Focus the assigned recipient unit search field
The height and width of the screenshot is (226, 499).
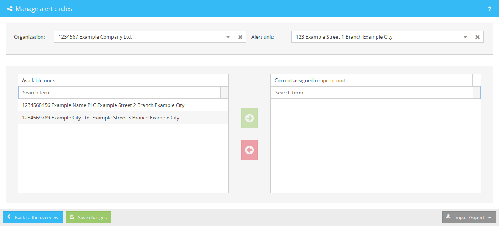click(372, 93)
